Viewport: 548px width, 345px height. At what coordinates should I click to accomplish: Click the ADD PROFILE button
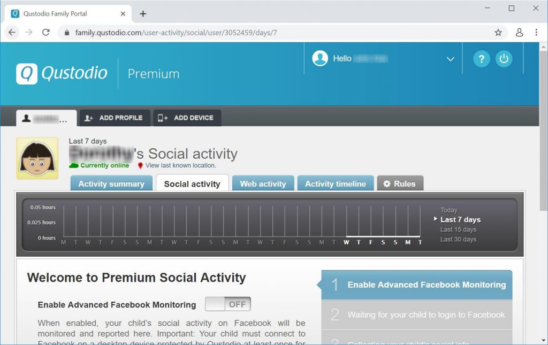click(x=115, y=118)
